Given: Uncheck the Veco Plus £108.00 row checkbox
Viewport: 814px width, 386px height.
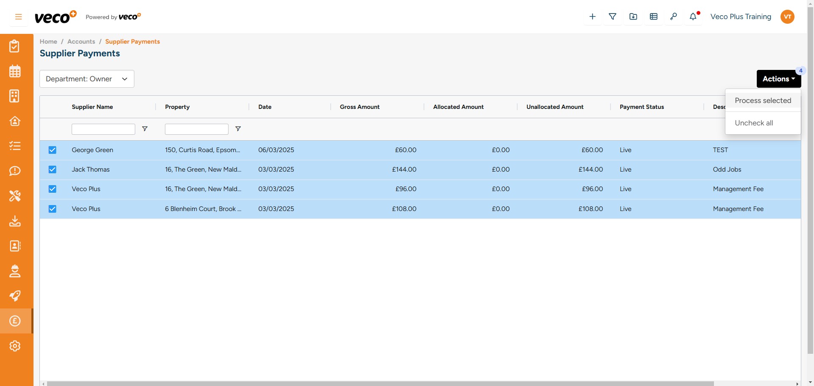Looking at the screenshot, I should click(x=52, y=209).
